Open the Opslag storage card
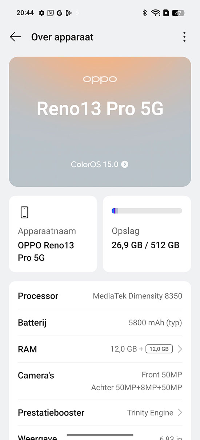This screenshot has width=200, height=440. (147, 234)
